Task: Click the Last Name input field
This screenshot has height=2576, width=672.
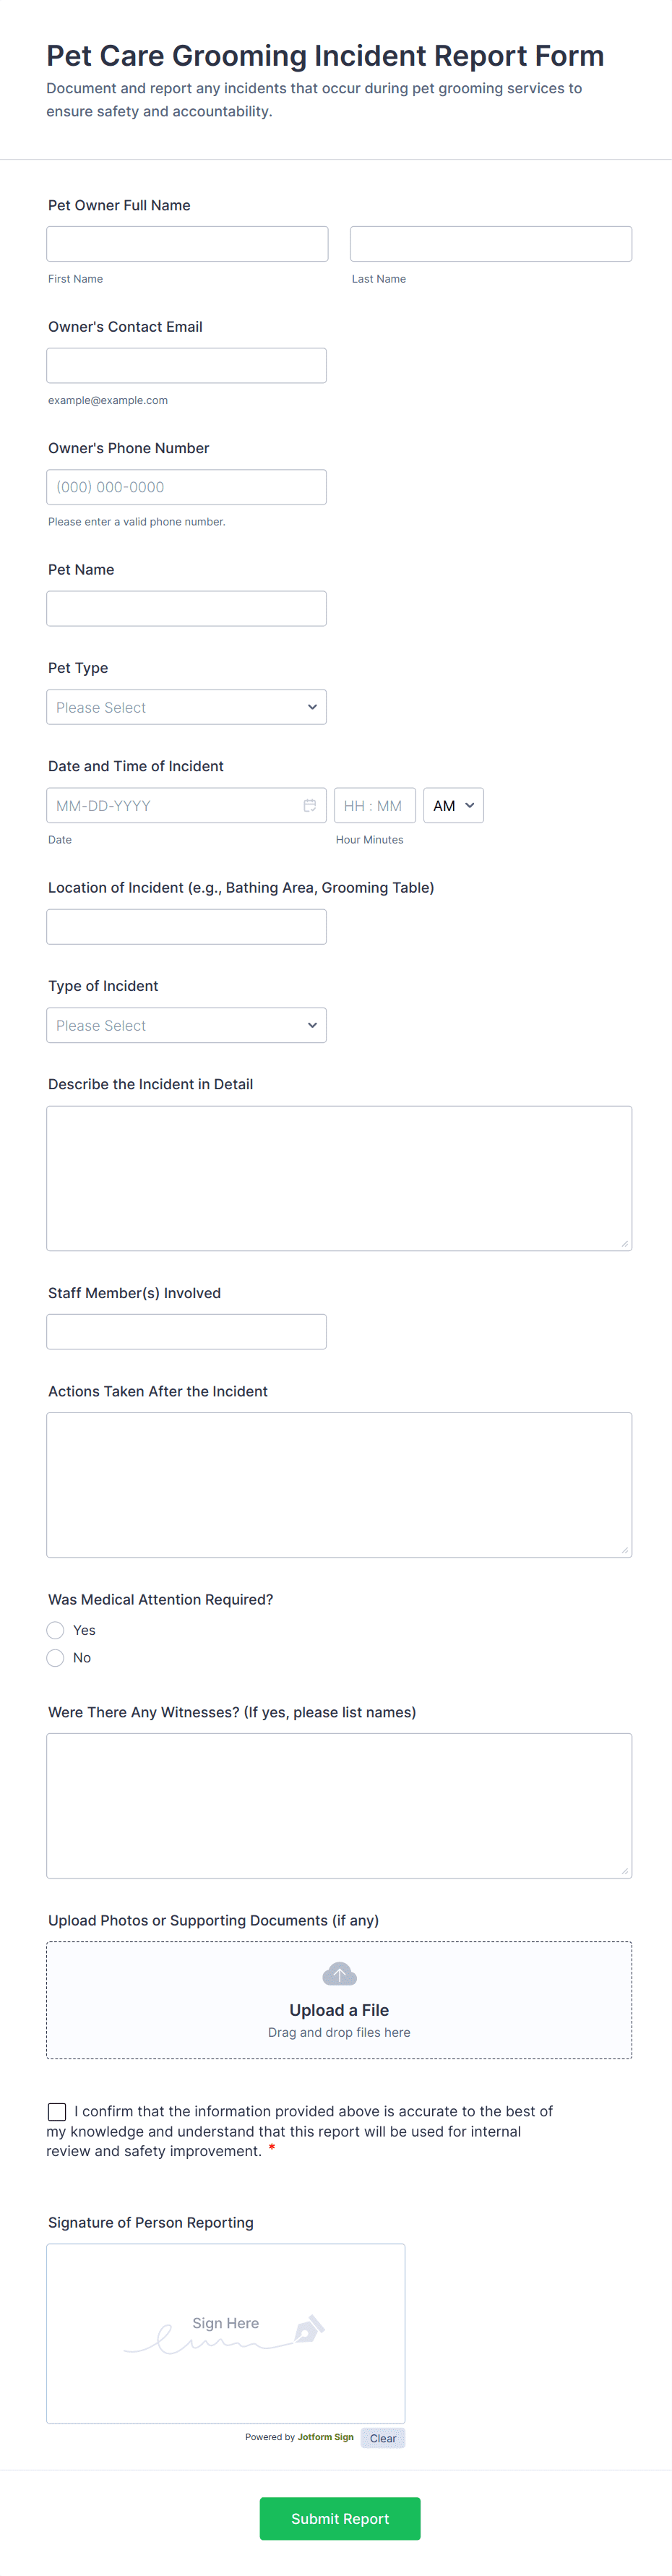Action: click(x=491, y=244)
